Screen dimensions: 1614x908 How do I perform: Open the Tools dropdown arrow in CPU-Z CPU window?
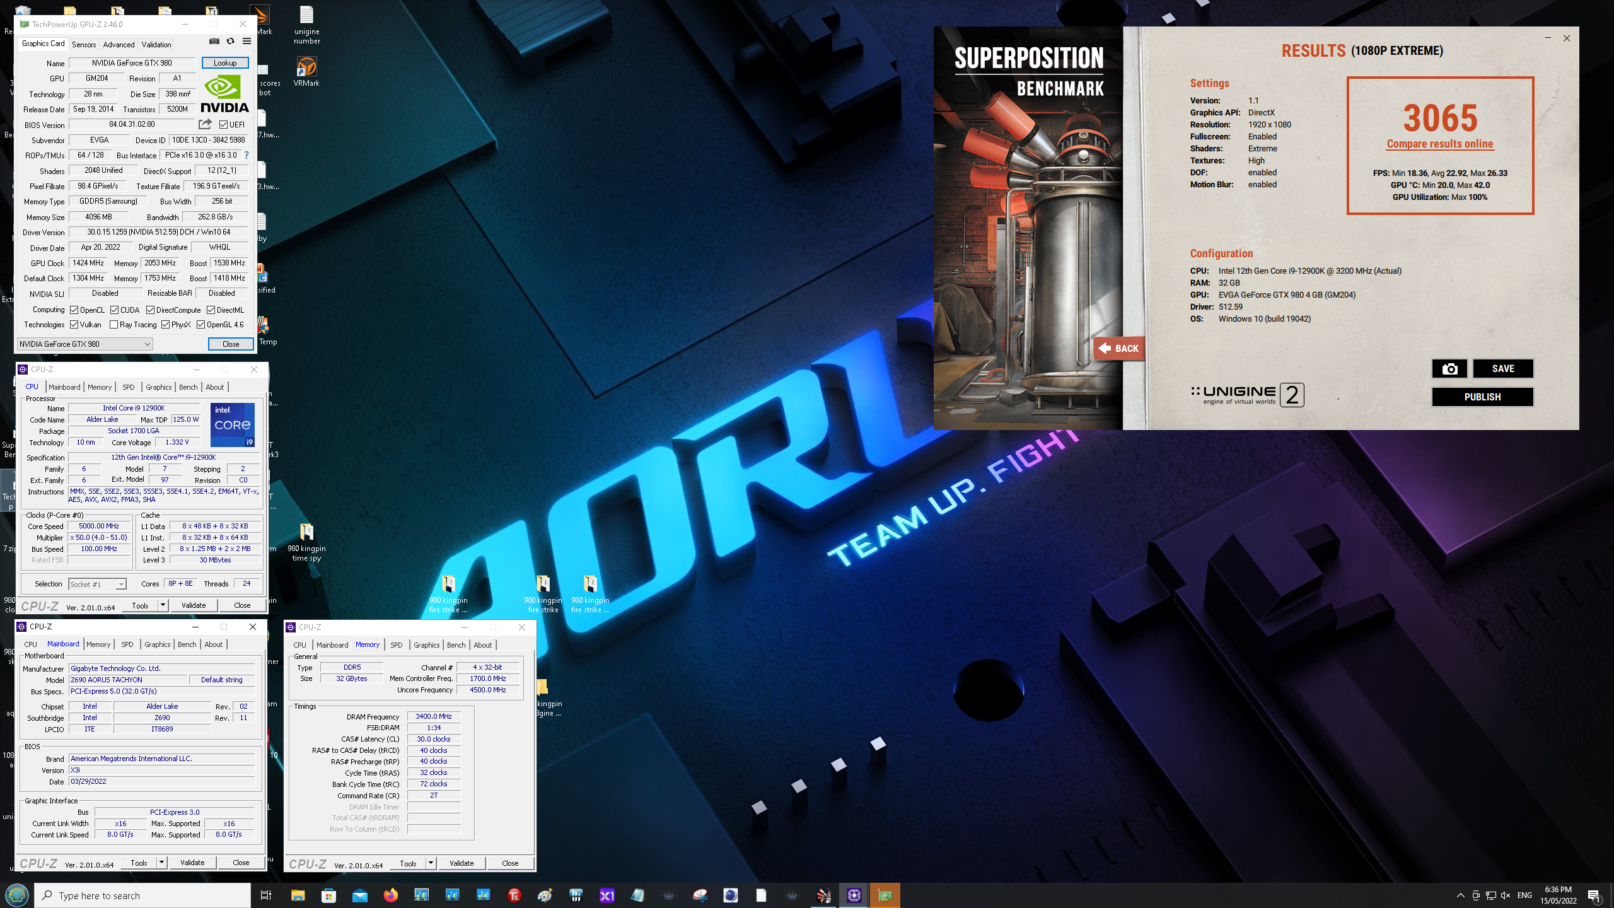pyautogui.click(x=163, y=605)
